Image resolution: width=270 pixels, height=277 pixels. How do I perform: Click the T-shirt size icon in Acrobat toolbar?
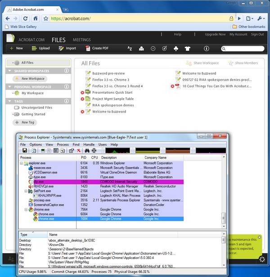[187, 48]
